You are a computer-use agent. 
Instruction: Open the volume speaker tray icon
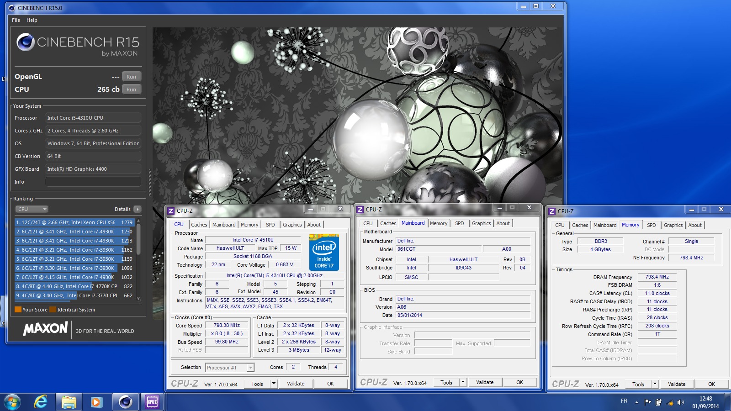click(681, 402)
